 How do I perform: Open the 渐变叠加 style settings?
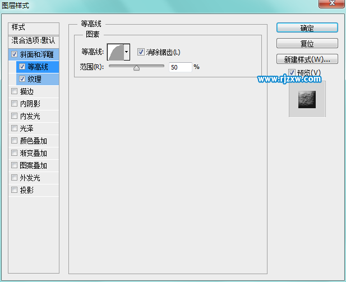click(x=34, y=153)
